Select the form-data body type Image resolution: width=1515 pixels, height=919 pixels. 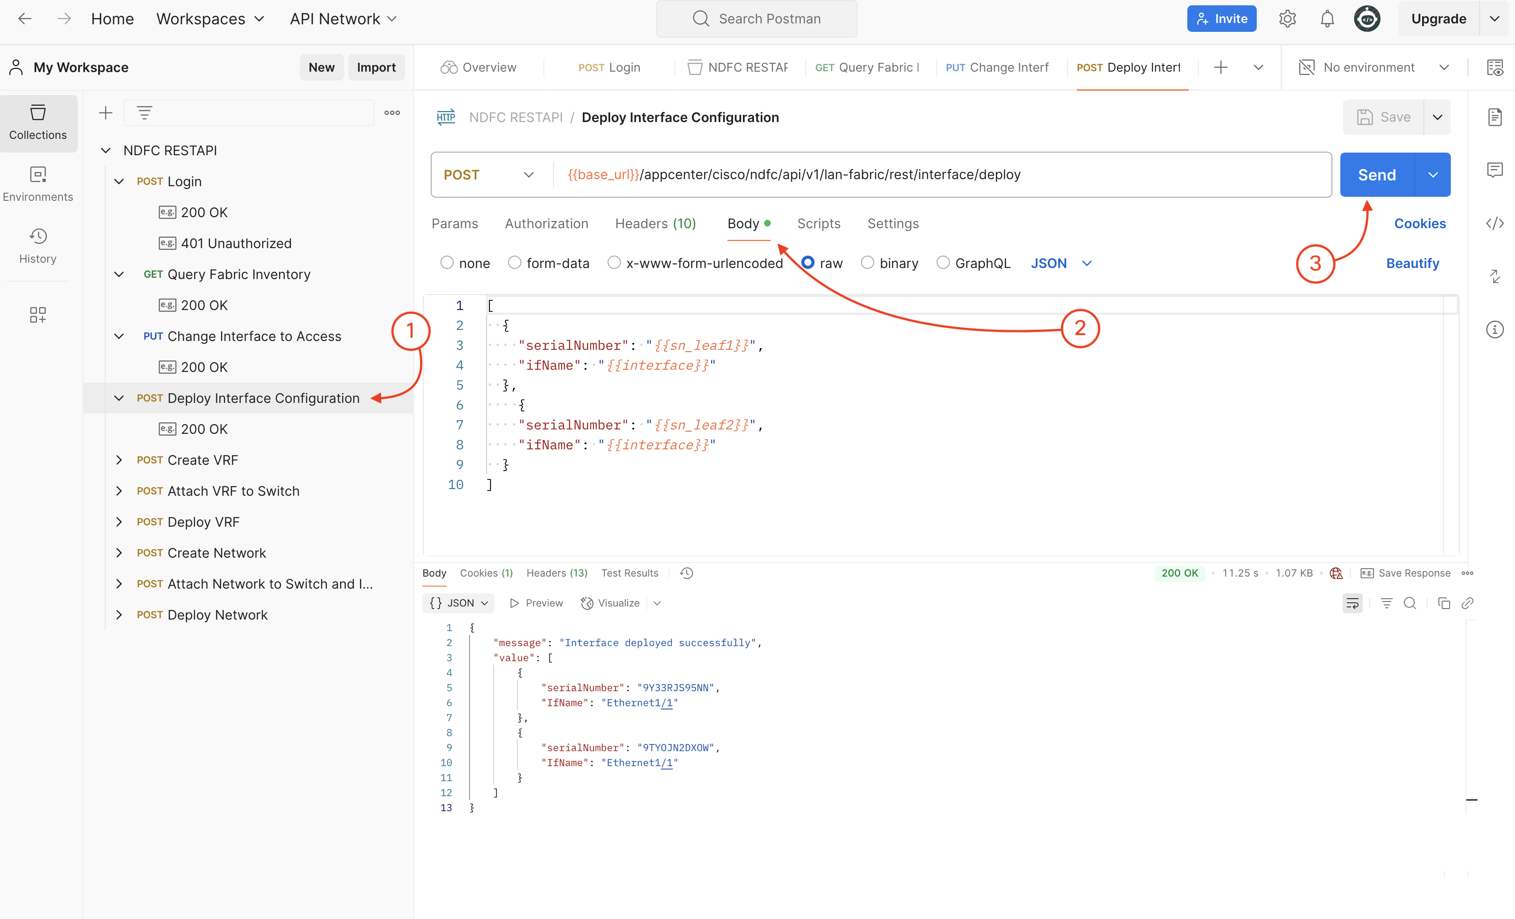point(515,263)
